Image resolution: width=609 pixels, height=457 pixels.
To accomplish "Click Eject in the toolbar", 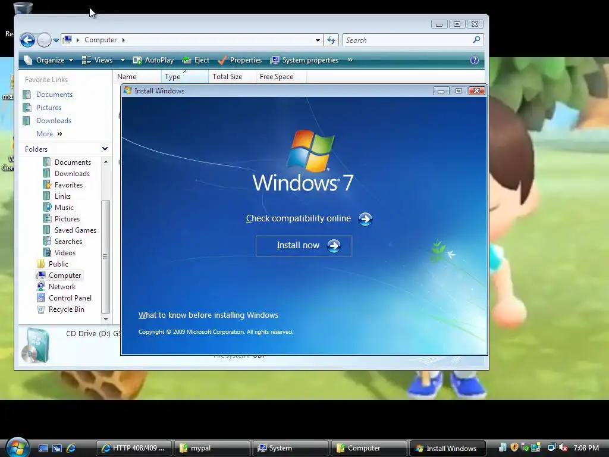I will pyautogui.click(x=196, y=60).
